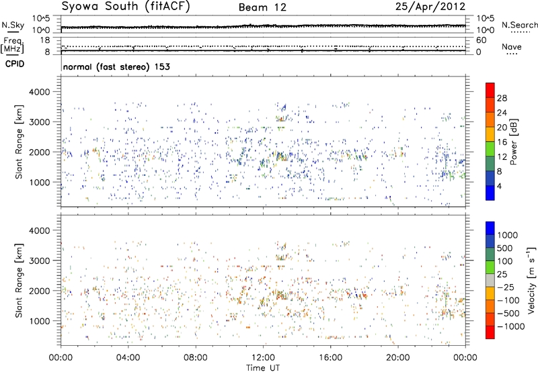The image size is (538, 372).
Task: Click the 'Velocity [m s-1]' colorbar title
Action: click(x=531, y=280)
